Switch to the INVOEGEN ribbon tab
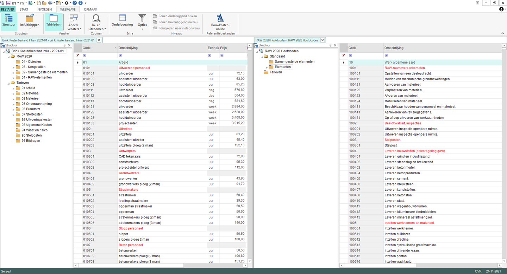Screen dimensions: 507x274 44,9
